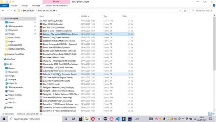Open OS (D:) drive
Image resolution: width=216 pixels, height=122 pixels.
pos(11,99)
